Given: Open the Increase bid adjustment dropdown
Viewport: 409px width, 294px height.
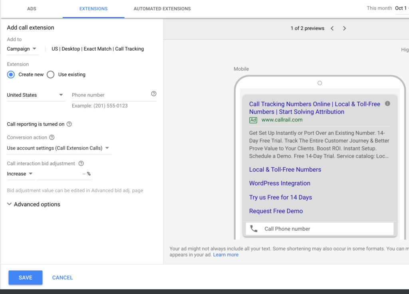Looking at the screenshot, I should pyautogui.click(x=20, y=174).
